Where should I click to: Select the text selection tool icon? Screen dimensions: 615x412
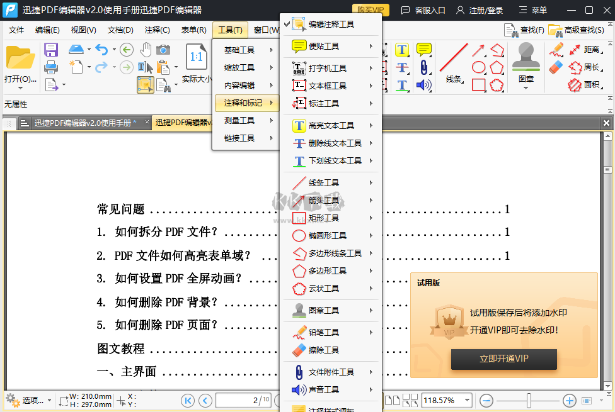pos(145,67)
